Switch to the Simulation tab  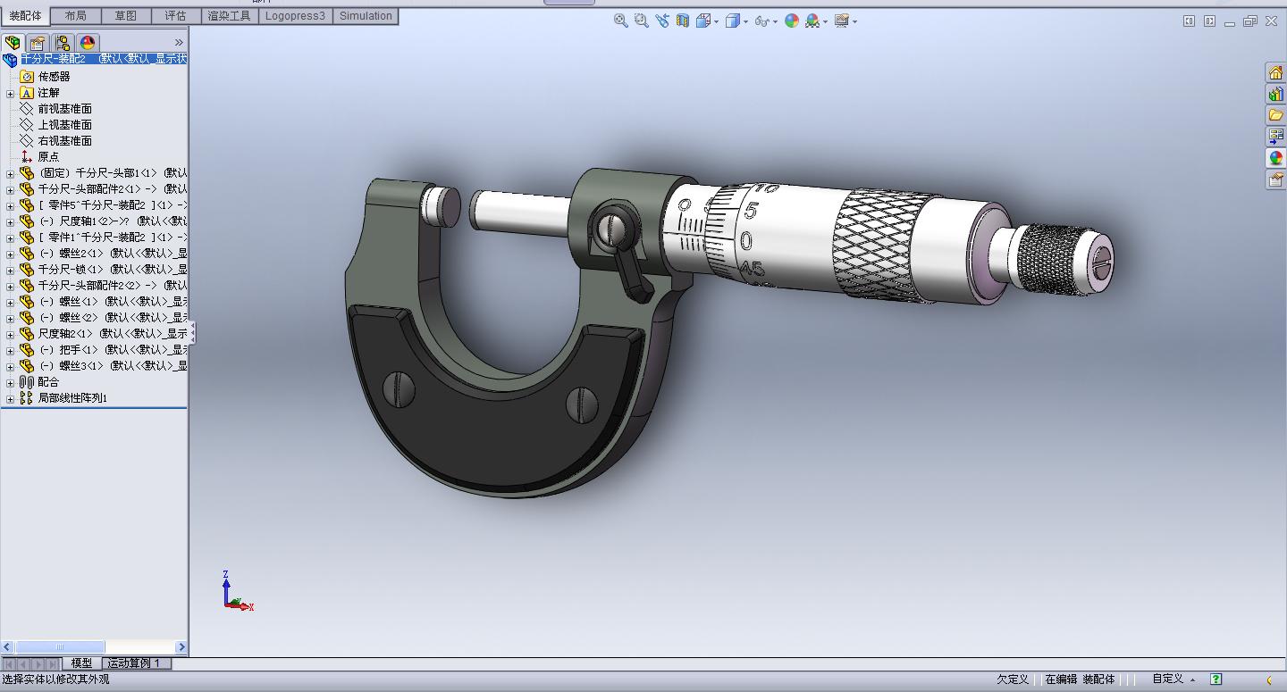[366, 16]
